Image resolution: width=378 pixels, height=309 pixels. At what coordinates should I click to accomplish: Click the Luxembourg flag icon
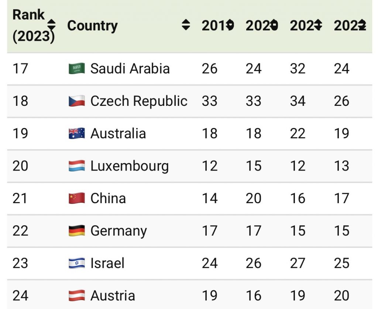click(77, 166)
